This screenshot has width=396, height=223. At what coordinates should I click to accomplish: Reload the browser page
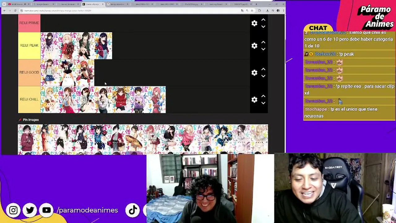pos(15,11)
